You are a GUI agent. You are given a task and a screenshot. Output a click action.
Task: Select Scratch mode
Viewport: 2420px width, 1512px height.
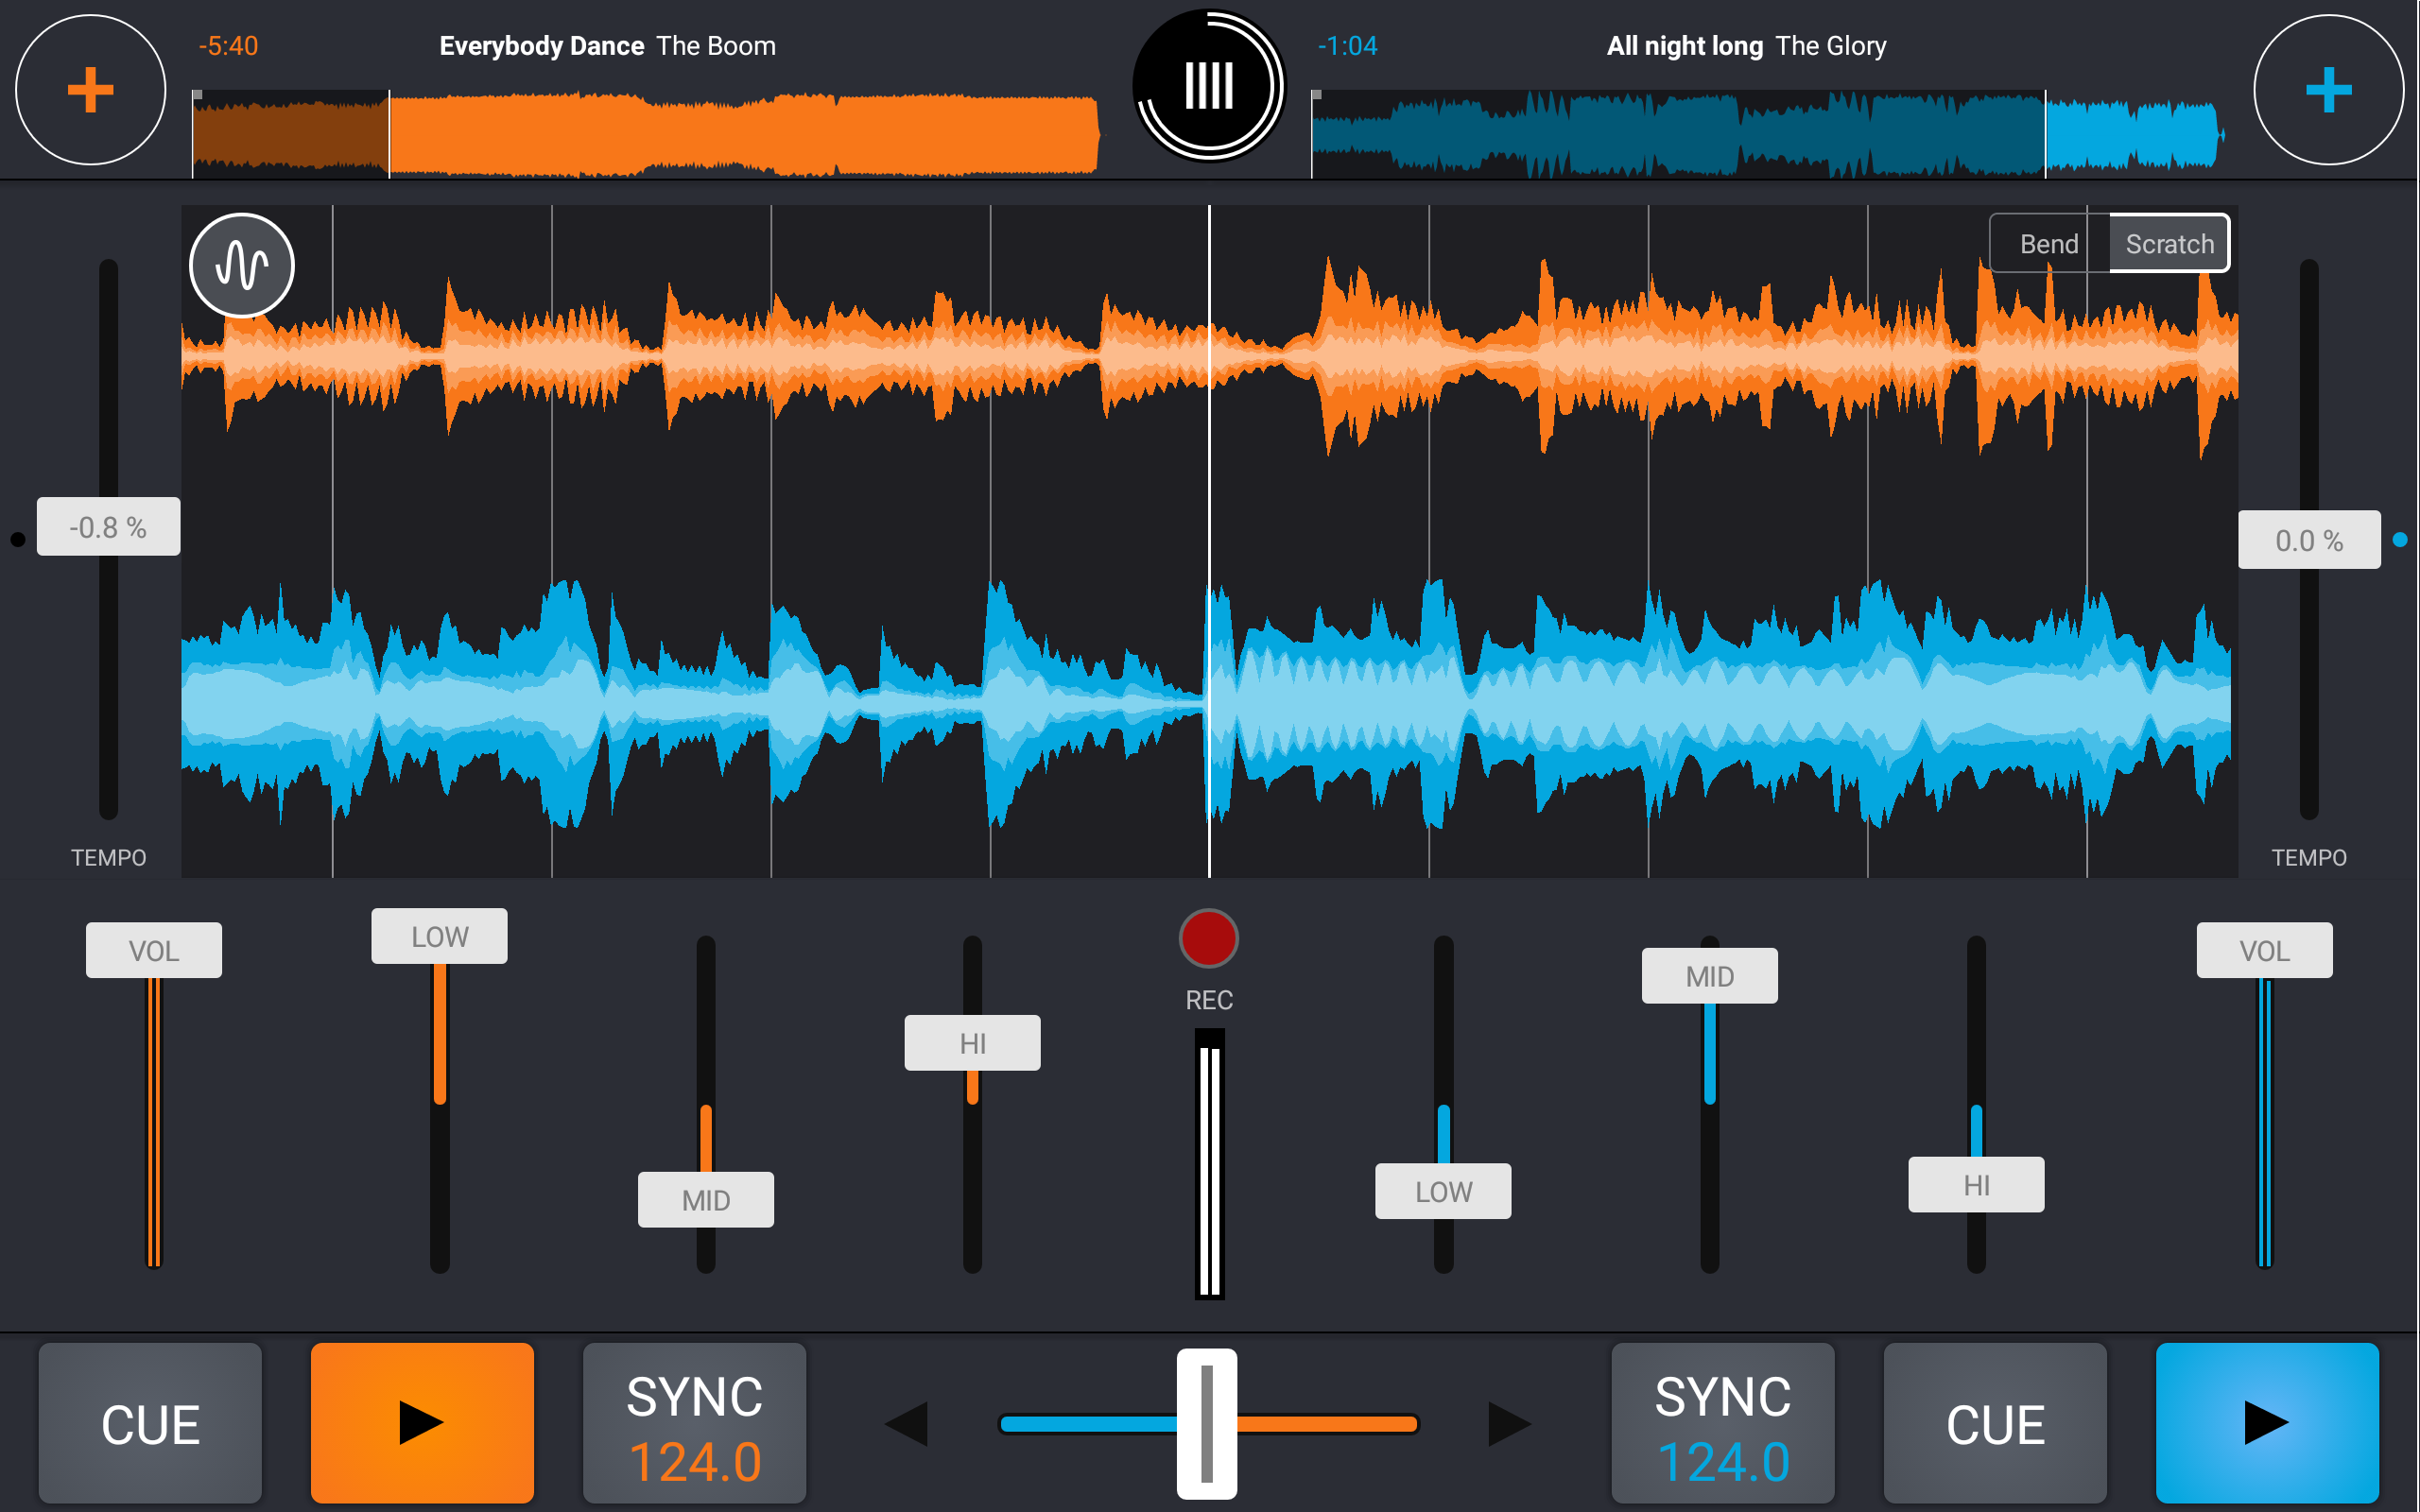point(2168,243)
